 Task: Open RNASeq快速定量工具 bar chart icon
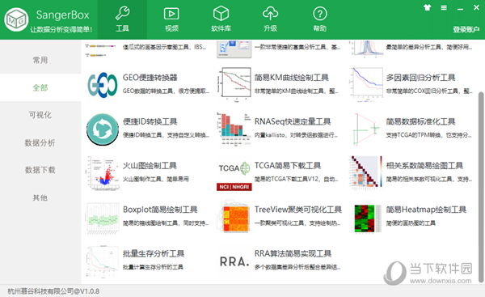click(x=234, y=129)
